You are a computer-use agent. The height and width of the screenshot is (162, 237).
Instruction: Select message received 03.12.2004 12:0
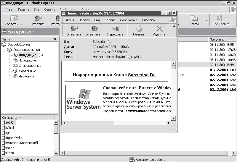coord(223,90)
